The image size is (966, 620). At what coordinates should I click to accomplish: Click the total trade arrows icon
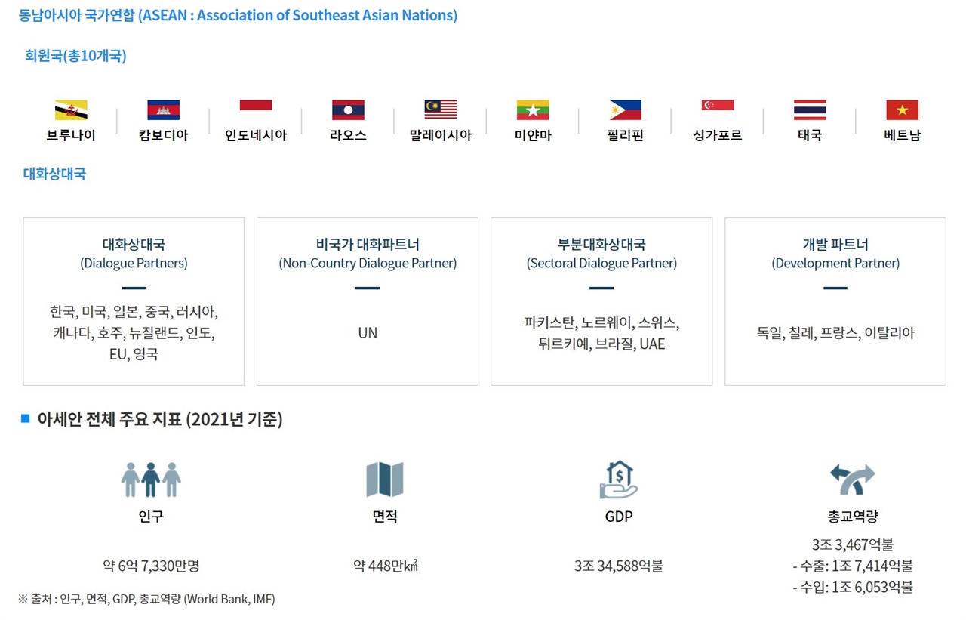click(852, 480)
